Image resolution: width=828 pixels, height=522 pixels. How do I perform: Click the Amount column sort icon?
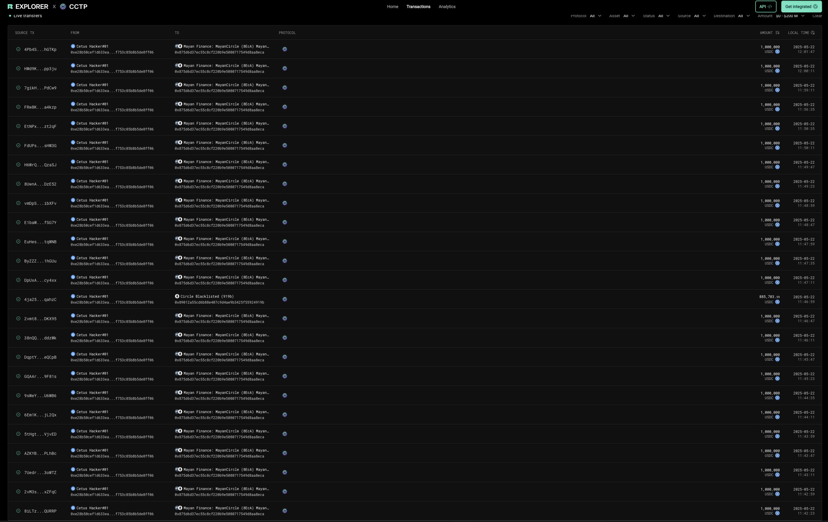[777, 33]
